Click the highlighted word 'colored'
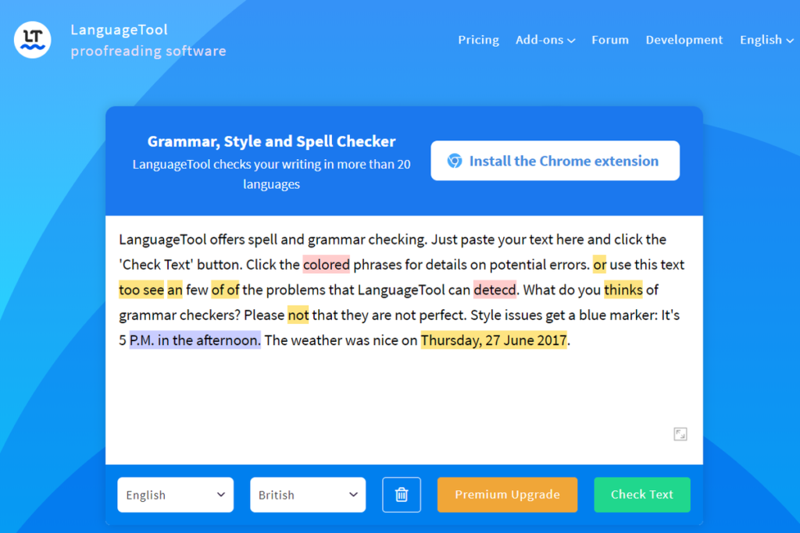 pyautogui.click(x=326, y=265)
